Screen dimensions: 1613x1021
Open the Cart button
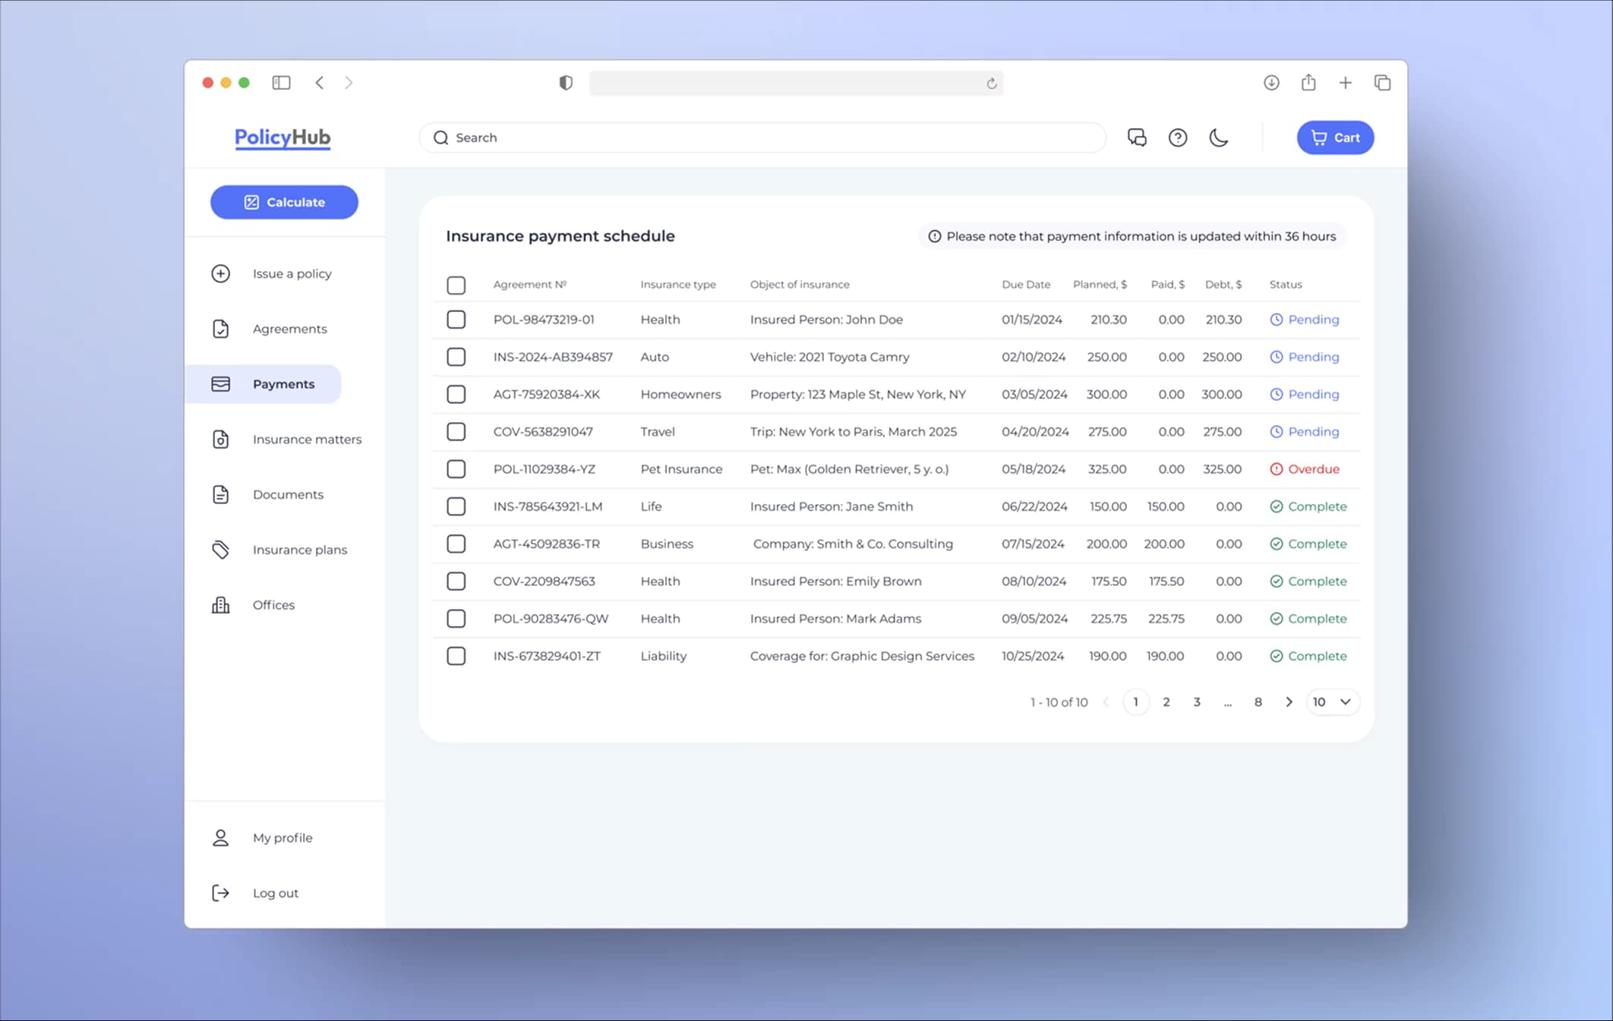click(1335, 137)
